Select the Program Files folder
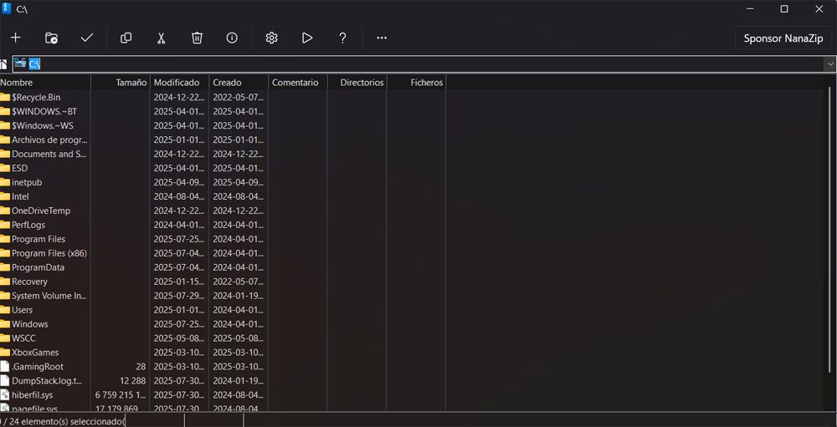This screenshot has width=837, height=427. pyautogui.click(x=39, y=239)
